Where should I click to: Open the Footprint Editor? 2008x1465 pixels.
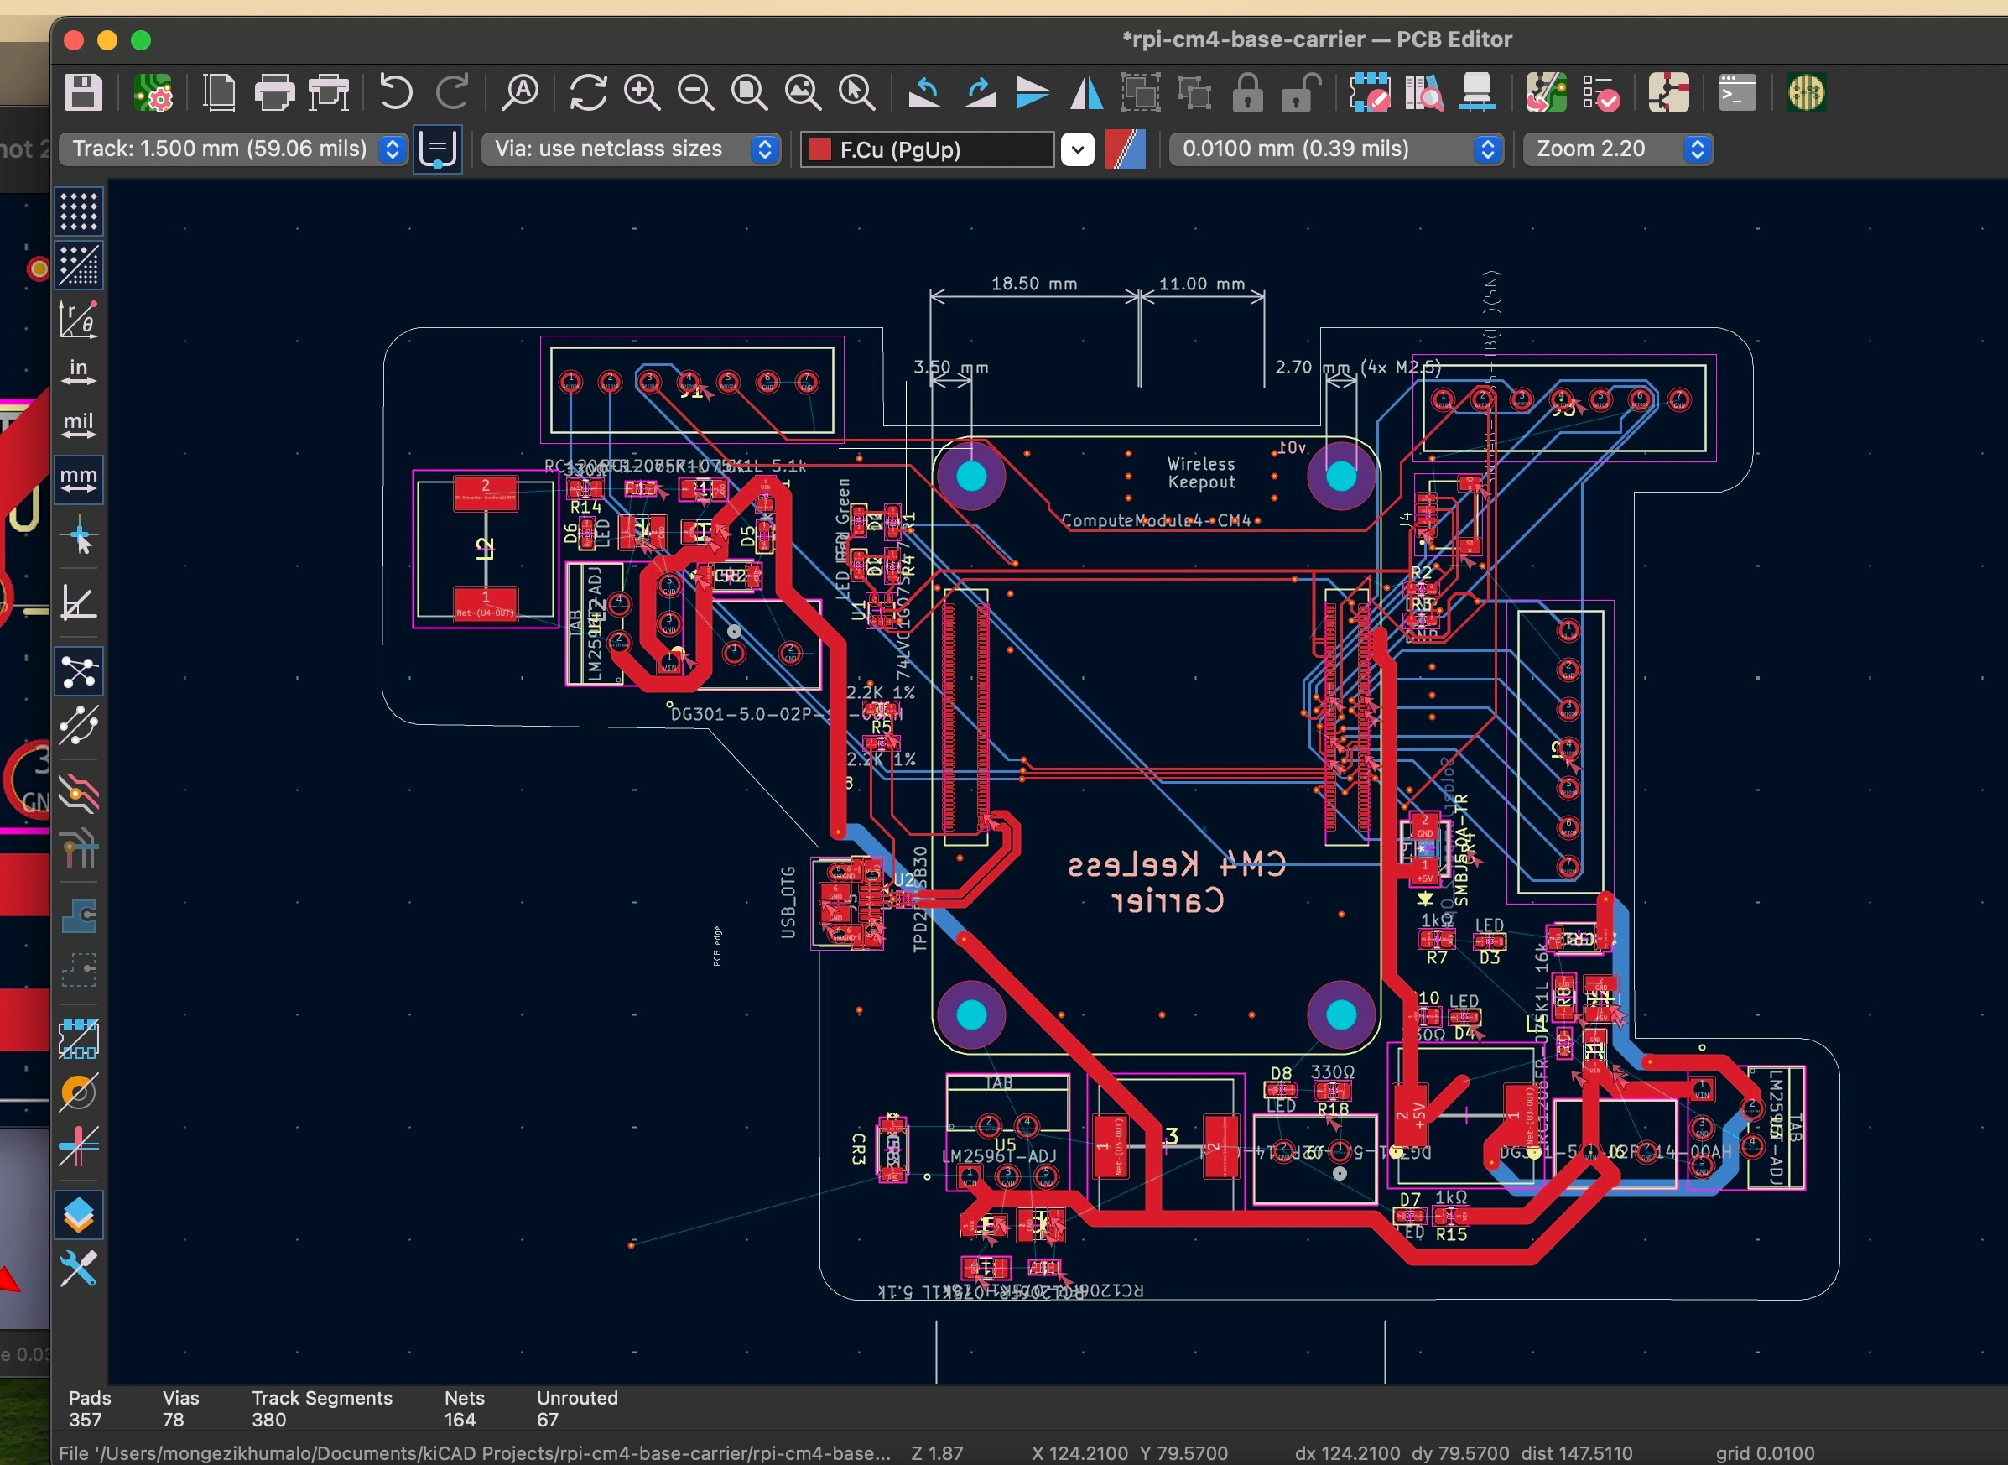pyautogui.click(x=1370, y=93)
